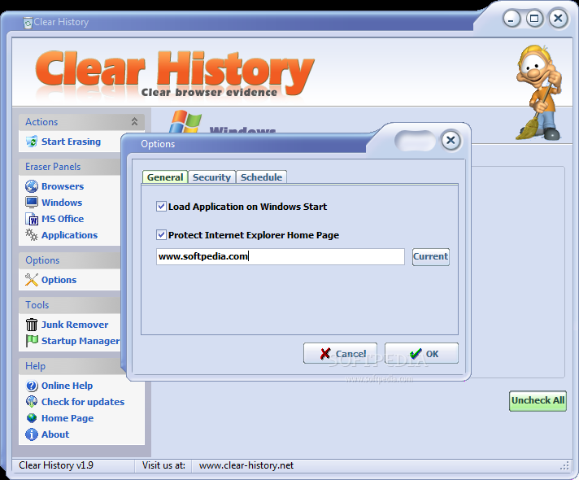
Task: Click the Startup Manager green flag icon
Action: [x=32, y=341]
